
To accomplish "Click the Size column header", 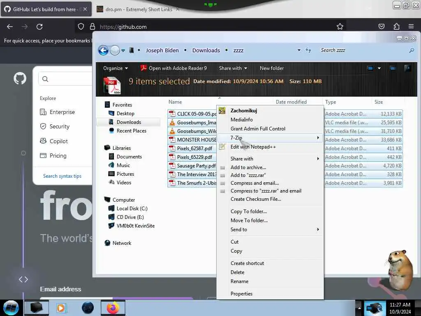I will point(379,102).
